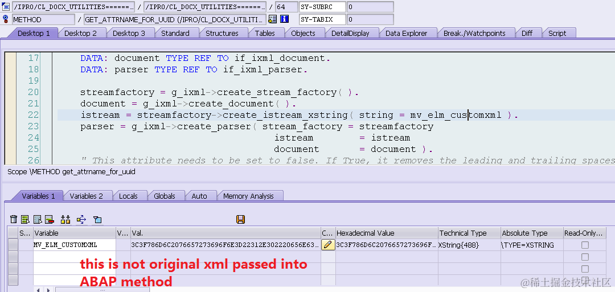The height and width of the screenshot is (292, 615).
Task: Open the DetailDisplay tab
Action: [x=350, y=34]
